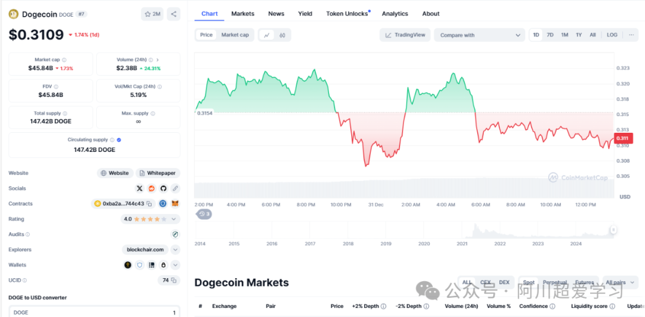Screen dimensions: 645x317
Task: Expand the Explorers list chevron
Action: [175, 249]
